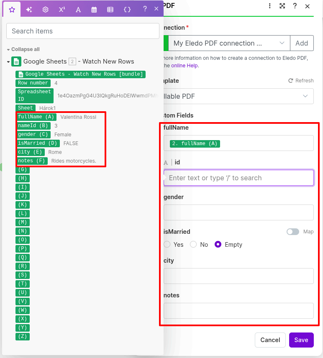Select the Yes radio for isMarried
This screenshot has height=358, width=323.
click(x=167, y=244)
